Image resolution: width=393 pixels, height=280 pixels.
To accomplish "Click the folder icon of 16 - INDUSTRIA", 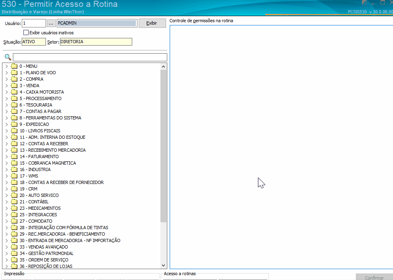I will click(x=14, y=169).
